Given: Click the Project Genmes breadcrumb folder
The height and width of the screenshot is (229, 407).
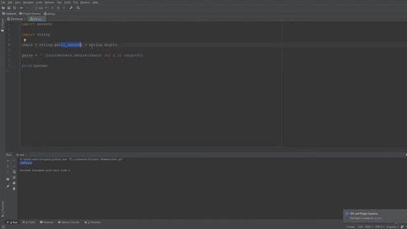Looking at the screenshot, I should click(30, 13).
